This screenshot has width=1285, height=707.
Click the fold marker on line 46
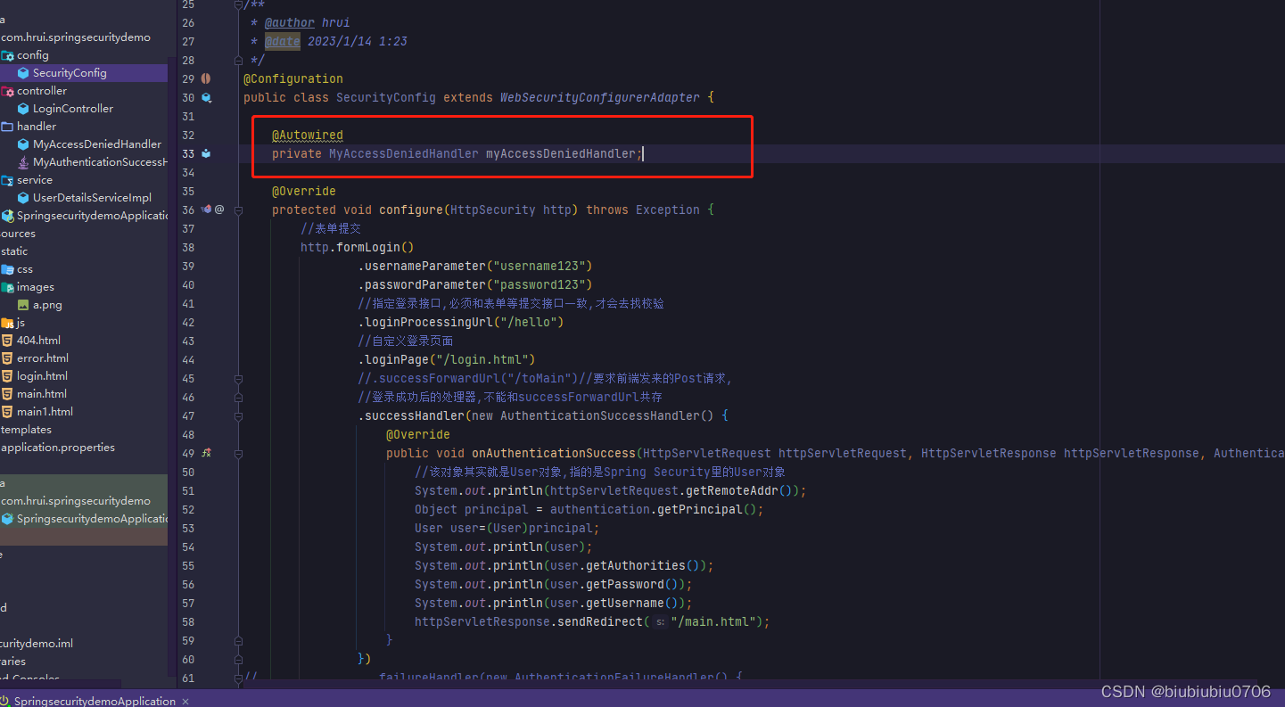tap(238, 397)
